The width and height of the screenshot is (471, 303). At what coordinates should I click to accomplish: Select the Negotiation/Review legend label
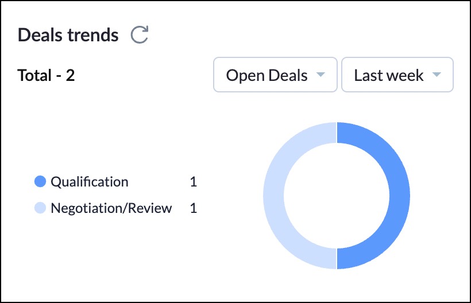point(111,208)
